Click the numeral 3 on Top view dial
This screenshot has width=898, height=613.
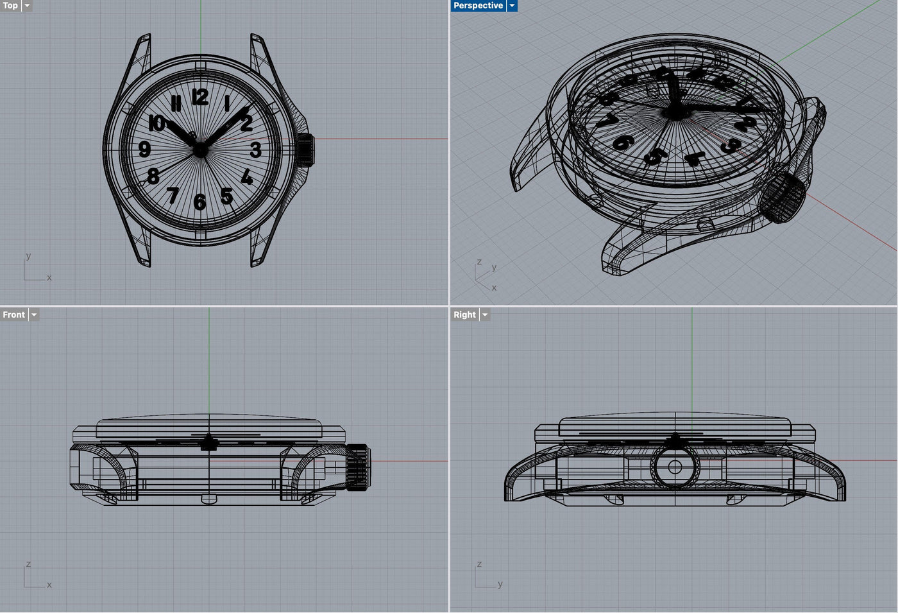pyautogui.click(x=255, y=150)
